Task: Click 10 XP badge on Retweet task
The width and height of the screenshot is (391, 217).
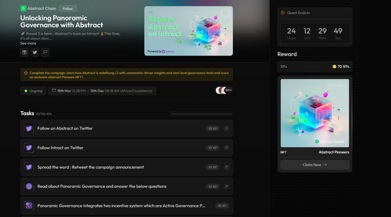Action: tap(213, 167)
